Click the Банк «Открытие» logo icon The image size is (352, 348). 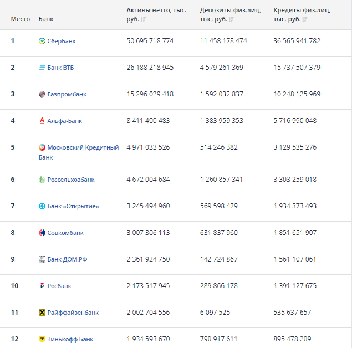(42, 206)
